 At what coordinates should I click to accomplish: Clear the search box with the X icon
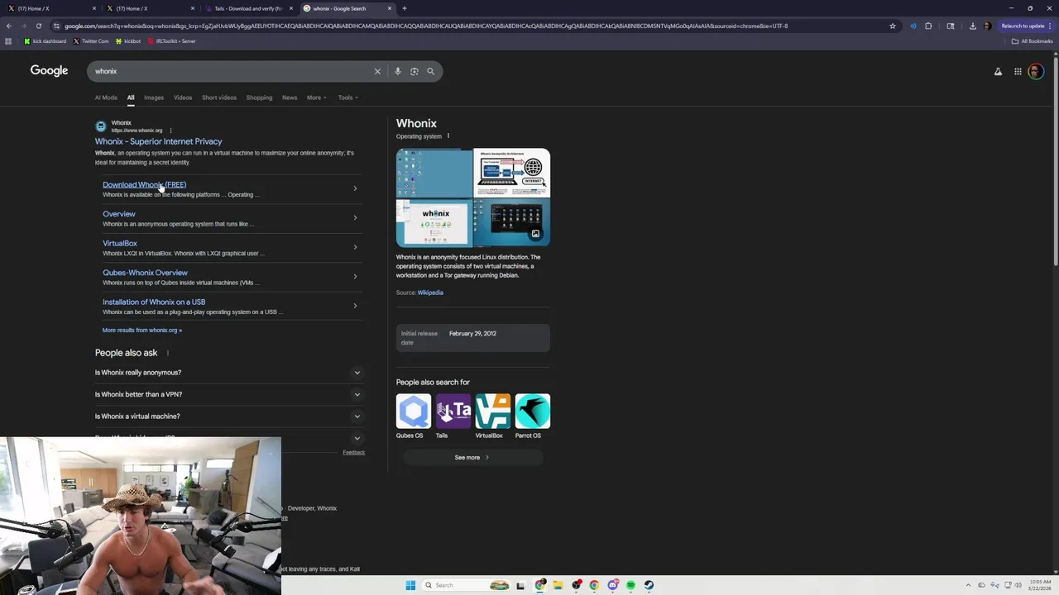(x=377, y=71)
